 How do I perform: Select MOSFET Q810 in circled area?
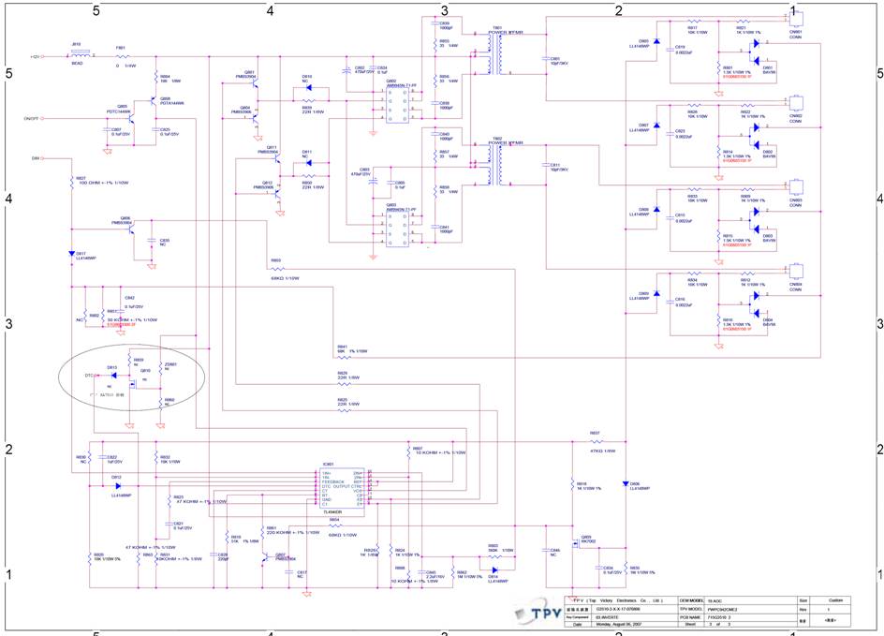(x=134, y=385)
